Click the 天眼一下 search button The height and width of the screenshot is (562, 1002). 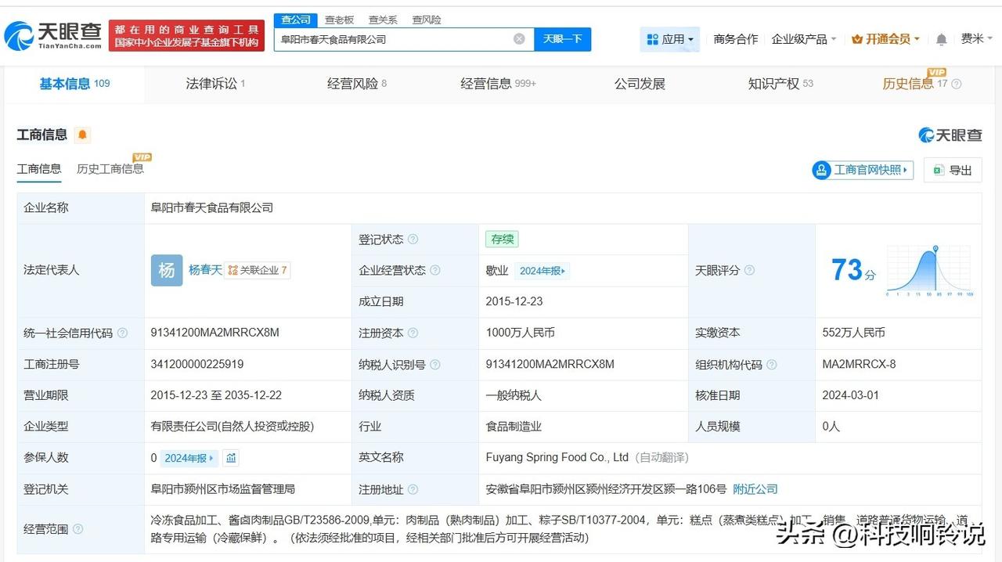point(563,39)
